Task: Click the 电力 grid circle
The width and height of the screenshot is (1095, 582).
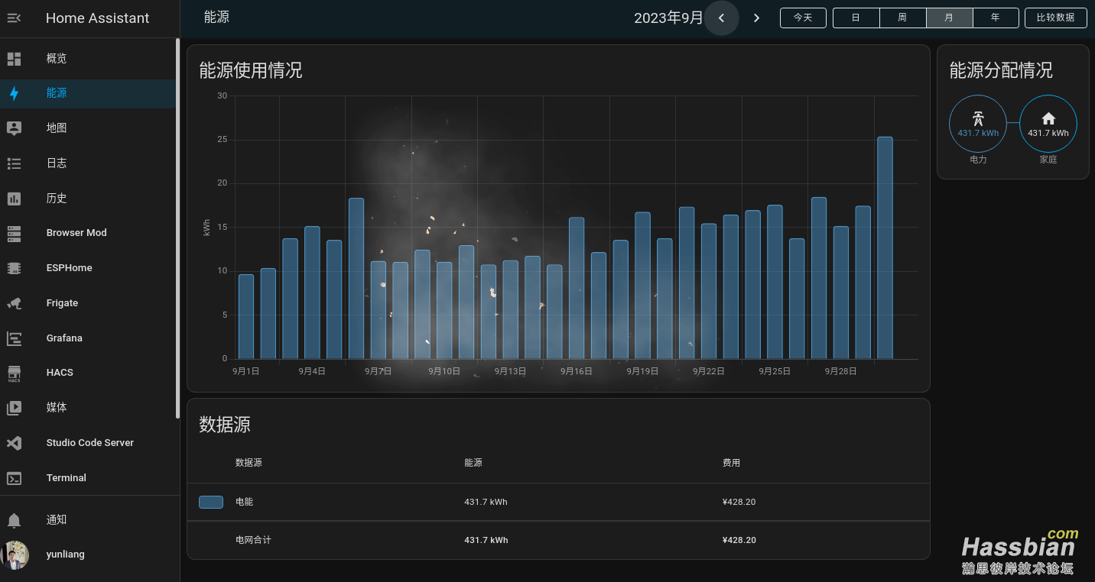Action: [978, 124]
